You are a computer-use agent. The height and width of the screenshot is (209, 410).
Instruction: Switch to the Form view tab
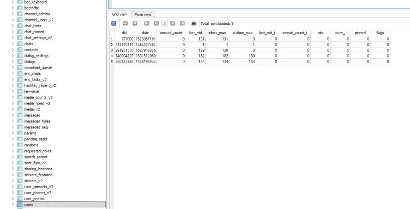coord(143,15)
